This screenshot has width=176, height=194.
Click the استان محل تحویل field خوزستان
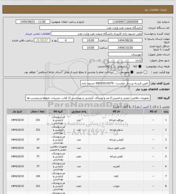click(125, 54)
